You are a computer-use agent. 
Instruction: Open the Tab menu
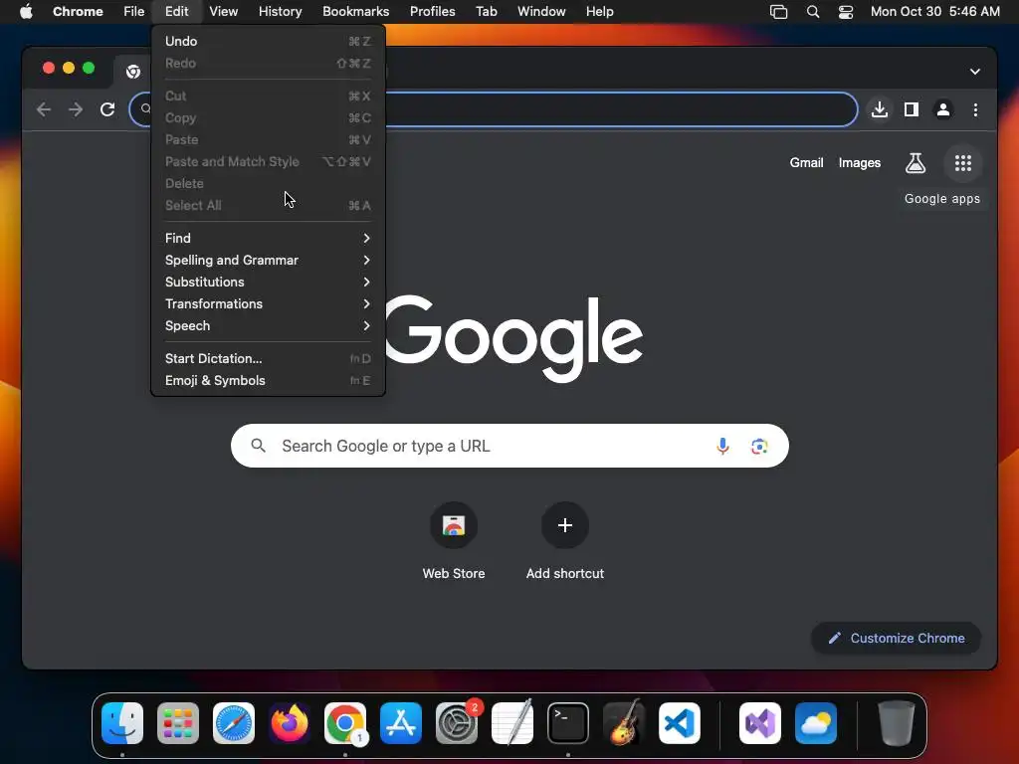tap(486, 12)
